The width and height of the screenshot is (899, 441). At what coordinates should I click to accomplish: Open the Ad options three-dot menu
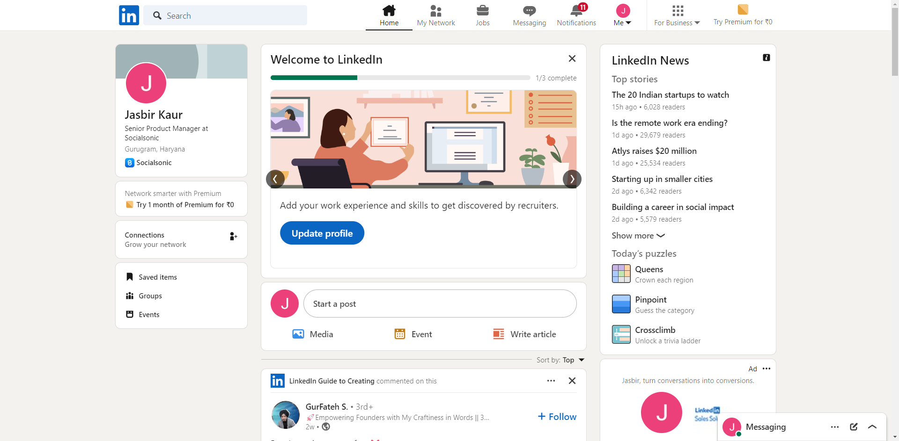[x=766, y=369]
